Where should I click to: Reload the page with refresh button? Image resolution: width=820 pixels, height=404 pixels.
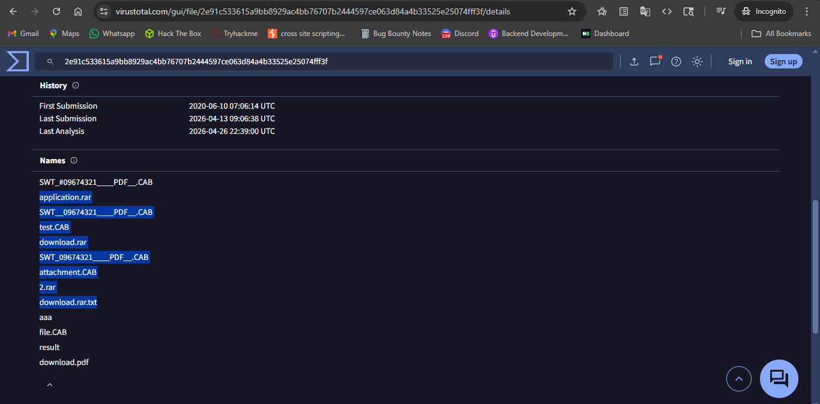click(56, 11)
